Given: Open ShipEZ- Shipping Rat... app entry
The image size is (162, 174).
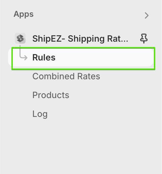Looking at the screenshot, I should pos(80,39).
